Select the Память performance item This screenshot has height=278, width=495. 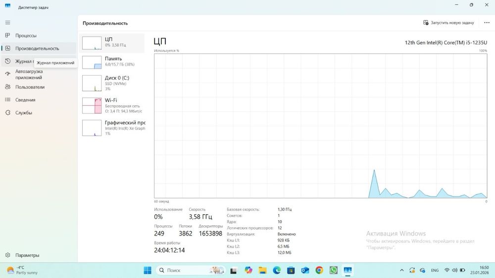(x=112, y=62)
